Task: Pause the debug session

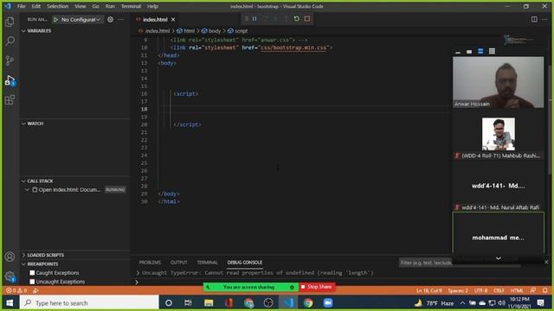Action: (254, 19)
